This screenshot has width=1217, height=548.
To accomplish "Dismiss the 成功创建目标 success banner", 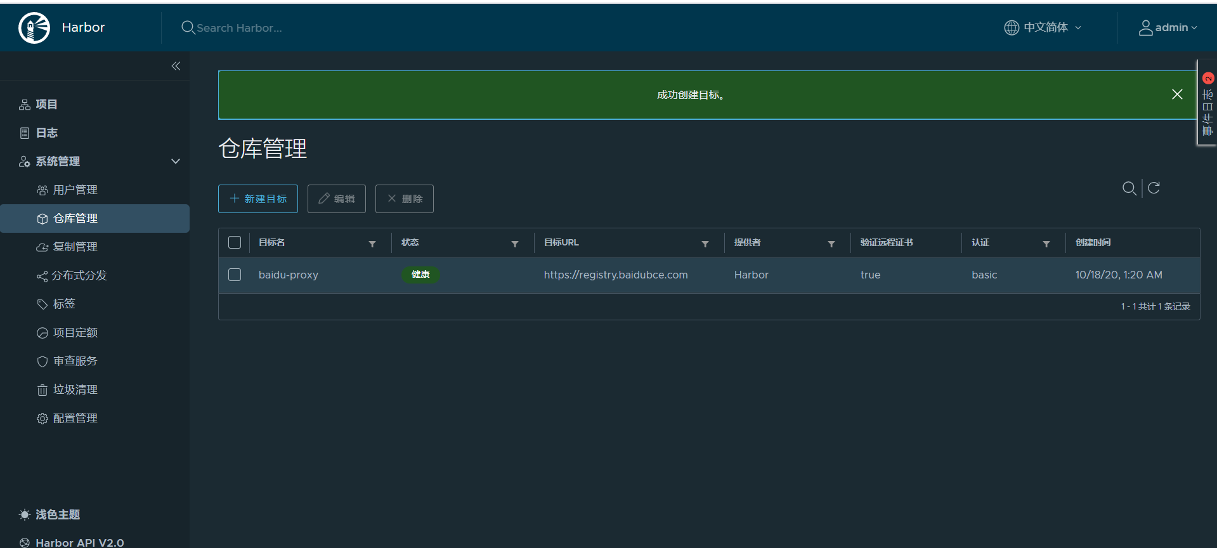I will [1177, 95].
